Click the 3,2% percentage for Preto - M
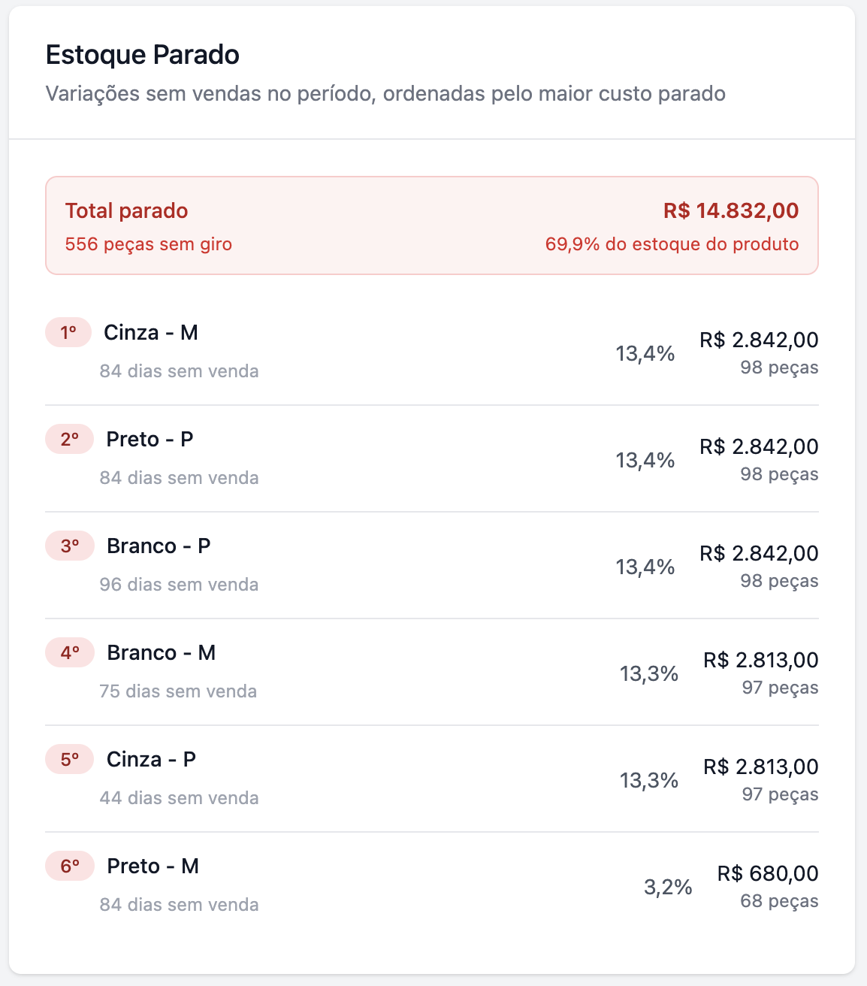The height and width of the screenshot is (986, 867). [668, 888]
